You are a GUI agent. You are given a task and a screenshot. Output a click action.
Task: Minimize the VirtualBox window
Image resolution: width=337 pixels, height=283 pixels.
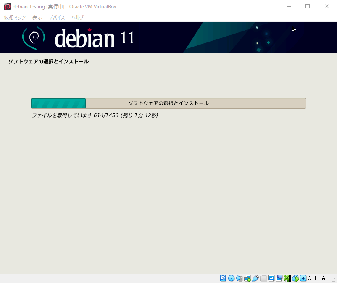pos(289,6)
